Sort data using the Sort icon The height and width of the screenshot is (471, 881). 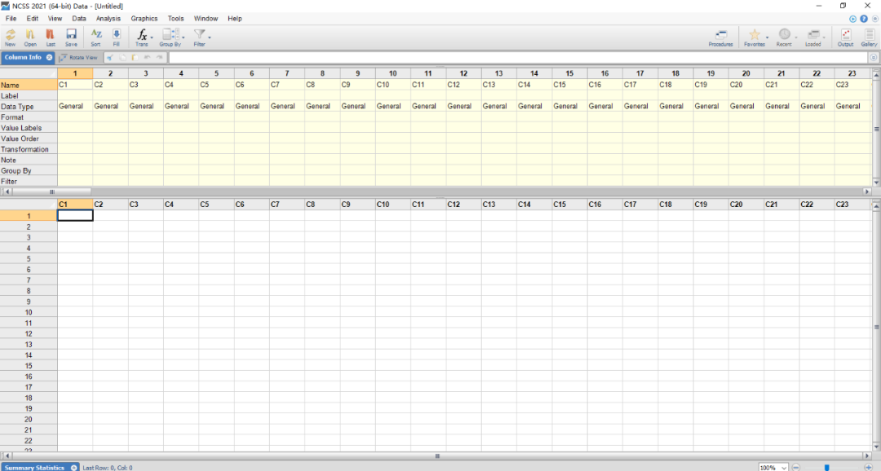point(96,35)
